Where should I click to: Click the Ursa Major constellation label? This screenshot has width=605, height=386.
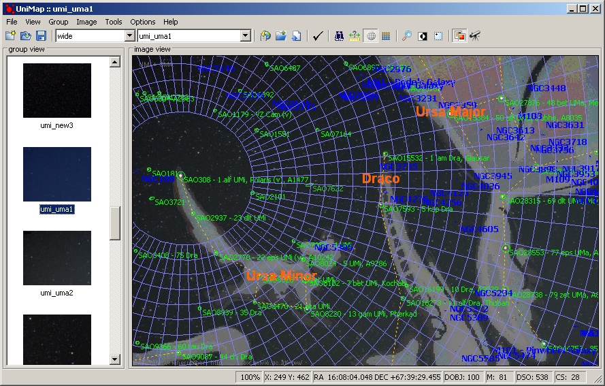[451, 112]
